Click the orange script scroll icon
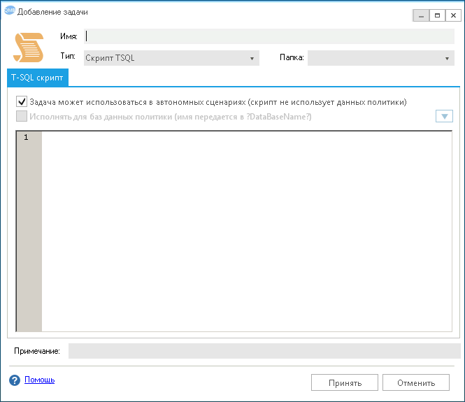465x402 pixels. [x=29, y=48]
